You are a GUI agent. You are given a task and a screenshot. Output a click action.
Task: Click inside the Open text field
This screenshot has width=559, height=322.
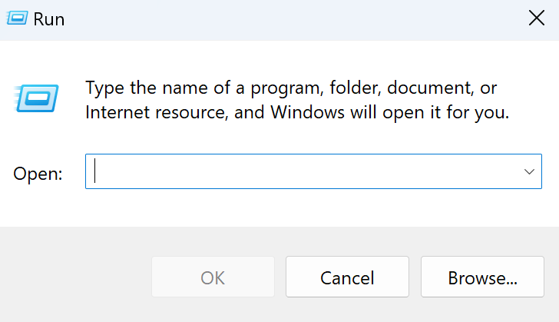[303, 171]
